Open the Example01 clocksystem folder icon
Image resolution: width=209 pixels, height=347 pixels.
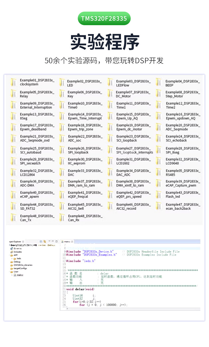[13, 82]
